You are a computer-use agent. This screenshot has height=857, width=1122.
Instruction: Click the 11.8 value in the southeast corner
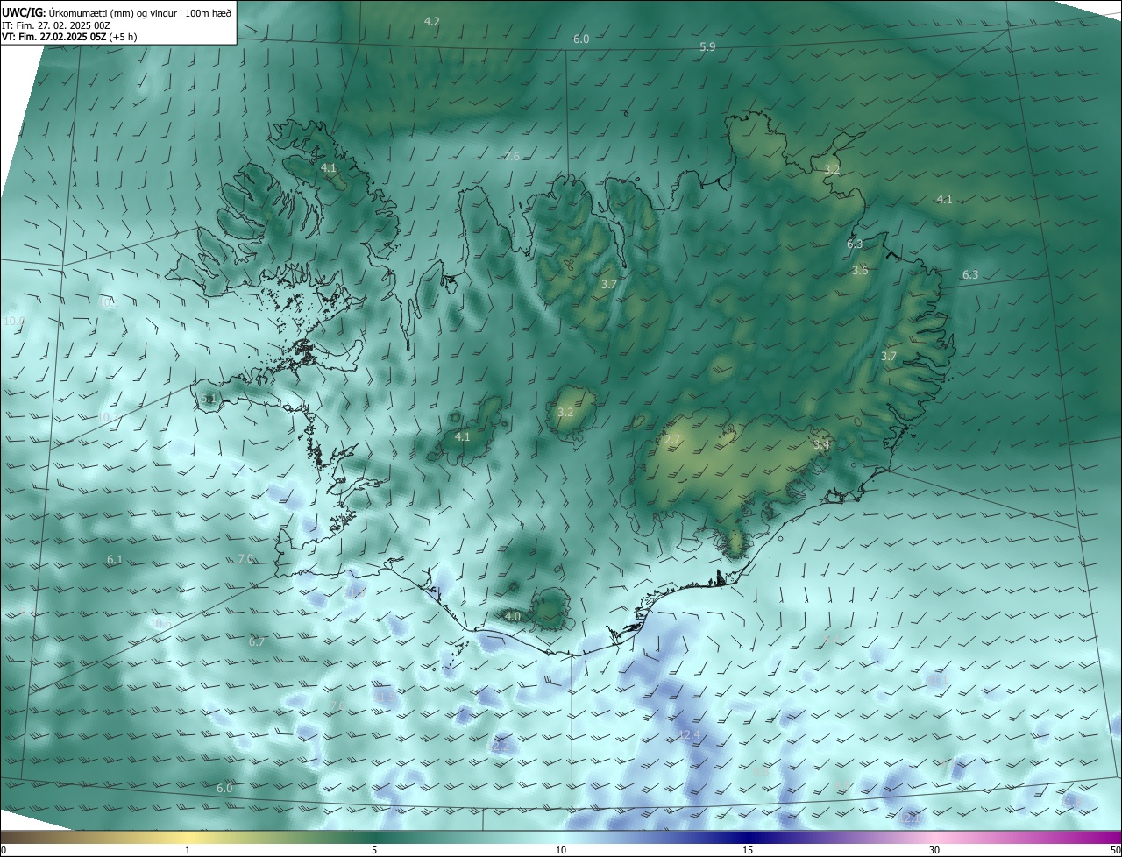tap(1070, 801)
